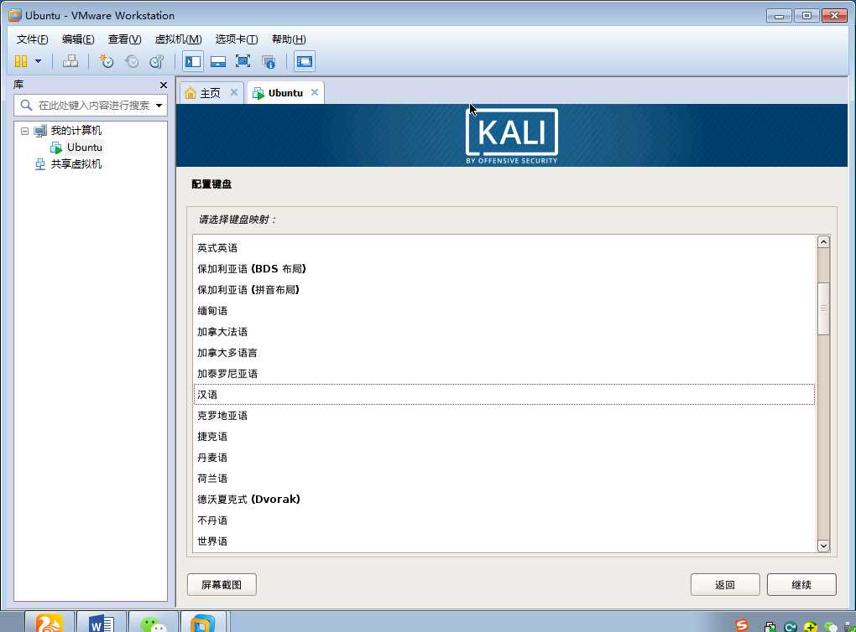Select 丹麦语 keyboard layout
Viewport: 856px width, 632px height.
point(504,458)
